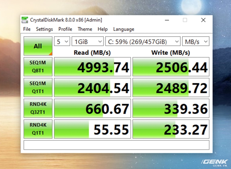Close the CrystalDiskMark window
The height and width of the screenshot is (169, 231).
pyautogui.click(x=203, y=20)
